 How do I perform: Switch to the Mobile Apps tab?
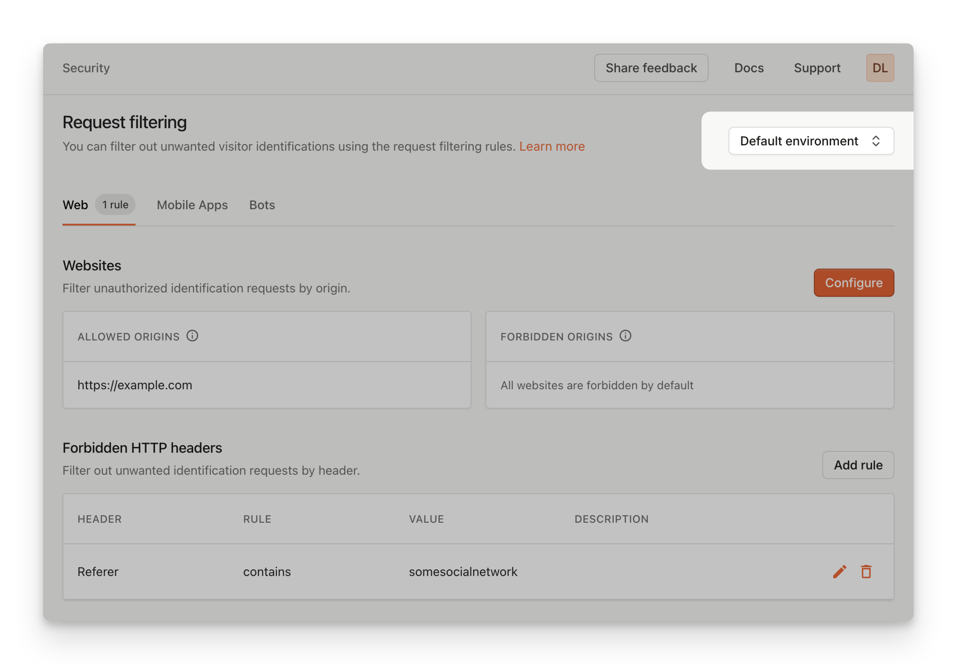(192, 205)
